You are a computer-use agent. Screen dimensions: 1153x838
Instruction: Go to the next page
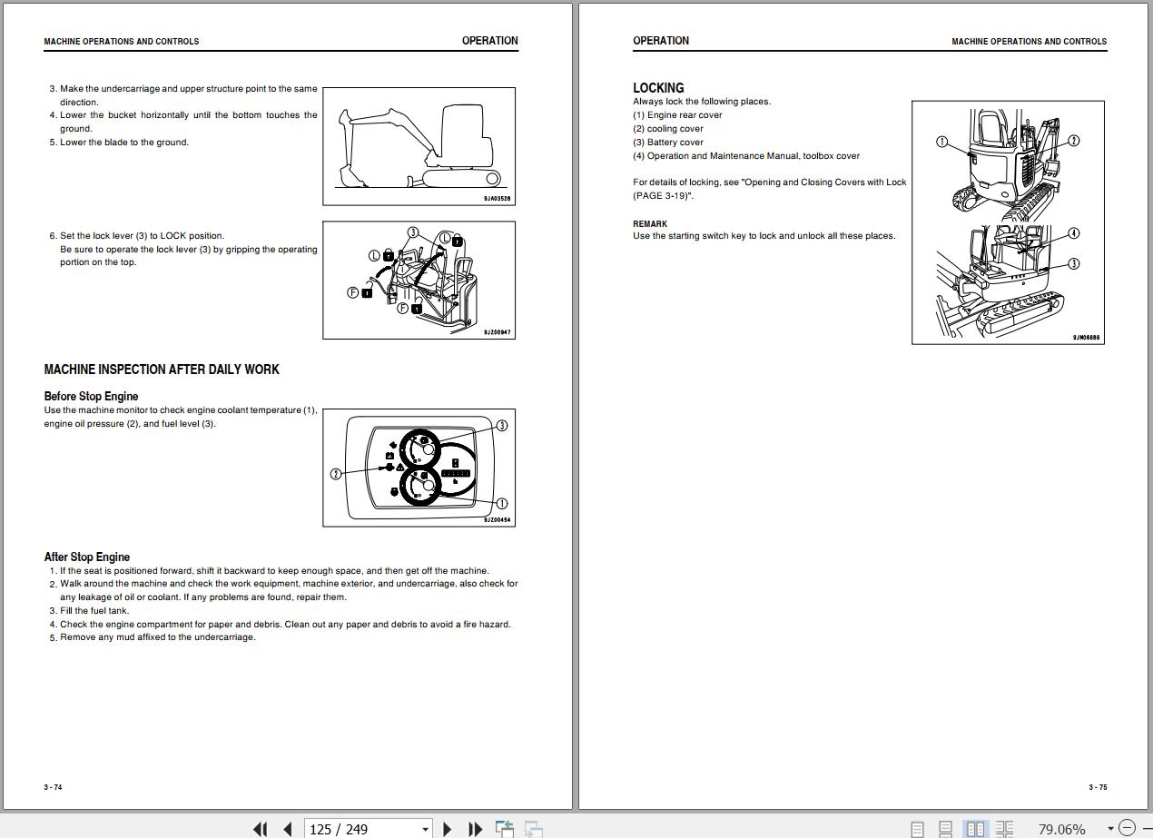[x=447, y=828]
